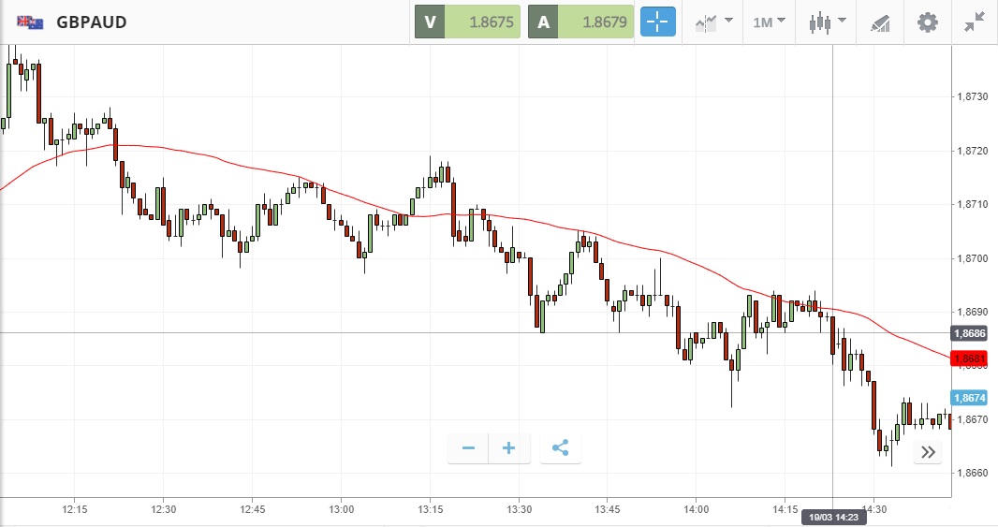Toggle the crosshair cursor tool
This screenshot has width=998, height=527.
pyautogui.click(x=657, y=22)
